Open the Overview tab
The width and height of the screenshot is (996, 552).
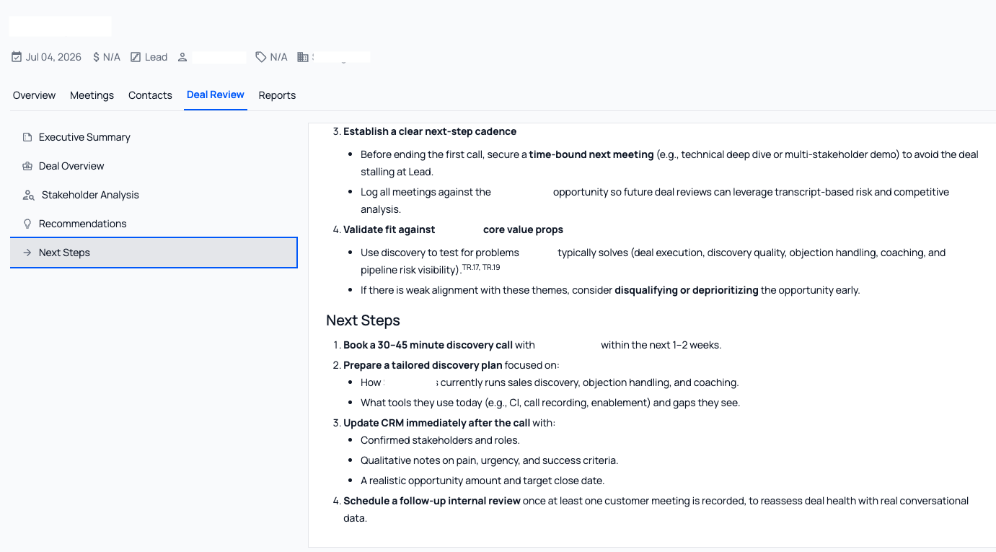(x=34, y=95)
